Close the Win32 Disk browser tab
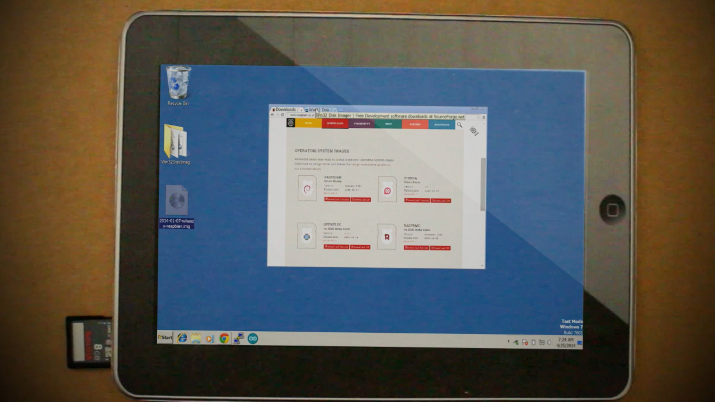The height and width of the screenshot is (402, 715). click(334, 110)
